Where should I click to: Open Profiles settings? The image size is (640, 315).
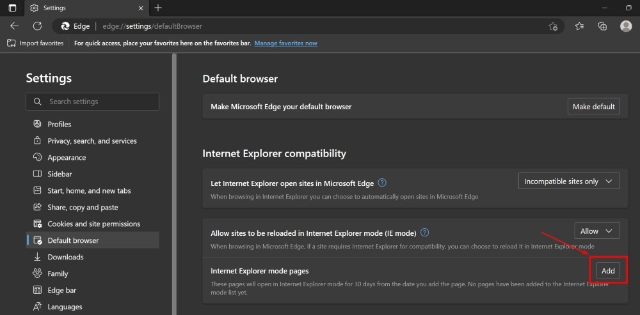click(93, 125)
